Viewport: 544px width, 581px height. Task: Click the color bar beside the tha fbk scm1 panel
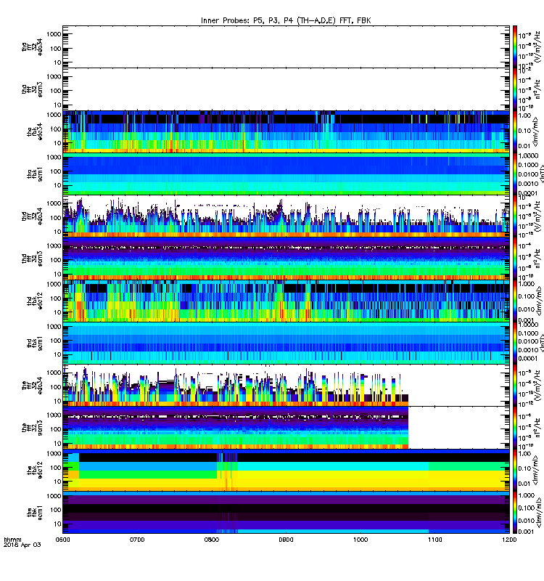[x=514, y=174]
